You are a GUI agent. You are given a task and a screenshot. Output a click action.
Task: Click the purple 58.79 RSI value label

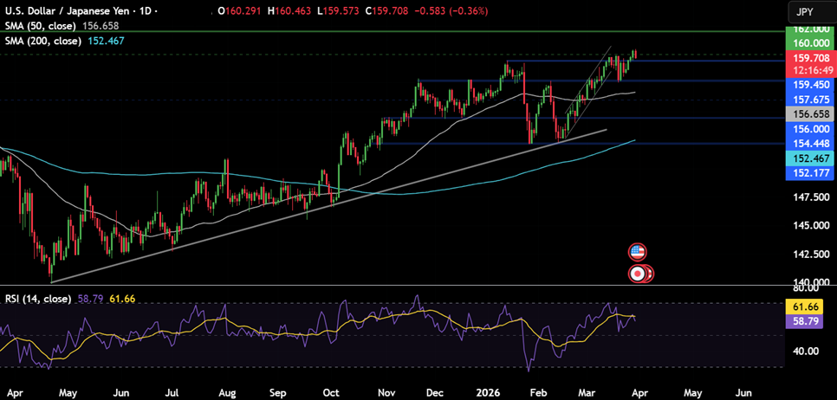809,321
